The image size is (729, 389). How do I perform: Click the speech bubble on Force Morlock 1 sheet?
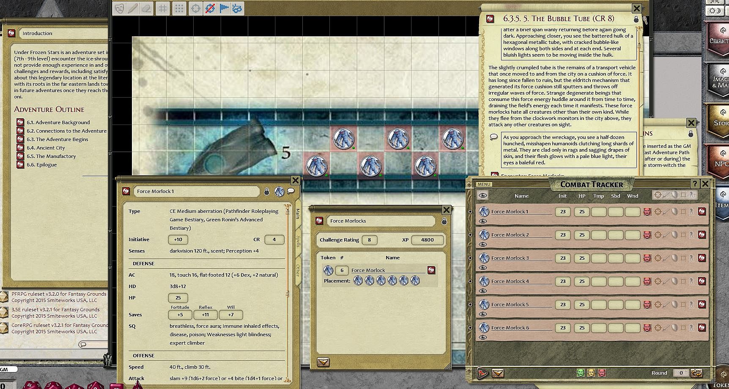[x=291, y=191]
